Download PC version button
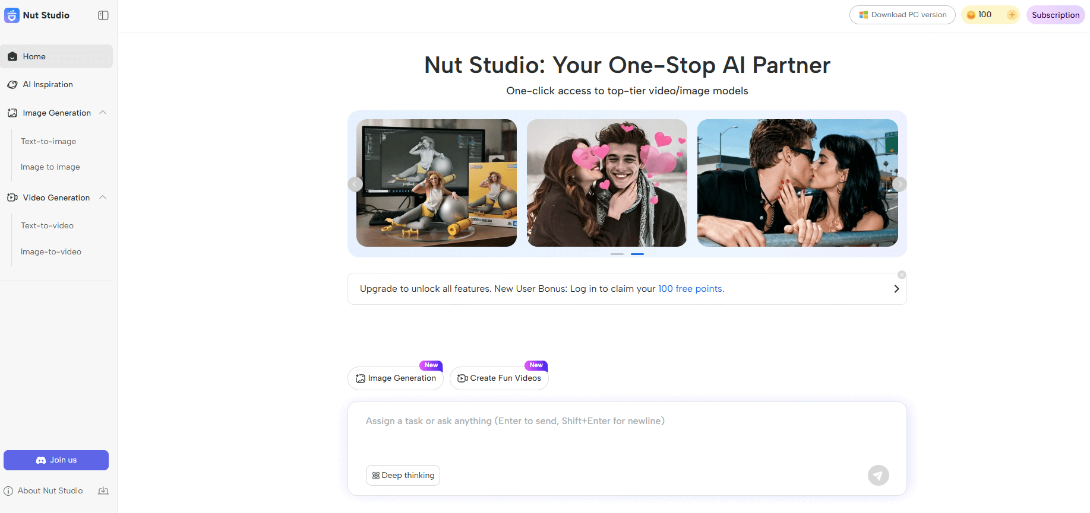The width and height of the screenshot is (1090, 513). [902, 15]
